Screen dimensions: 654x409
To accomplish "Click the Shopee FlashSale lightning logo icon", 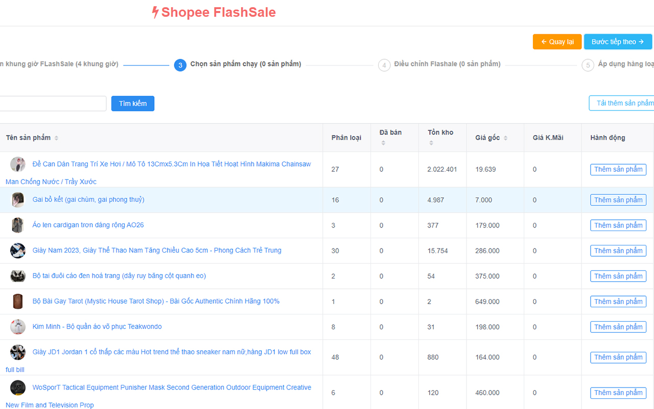I will coord(155,13).
